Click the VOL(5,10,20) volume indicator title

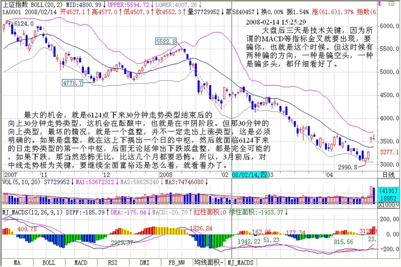pyautogui.click(x=21, y=182)
